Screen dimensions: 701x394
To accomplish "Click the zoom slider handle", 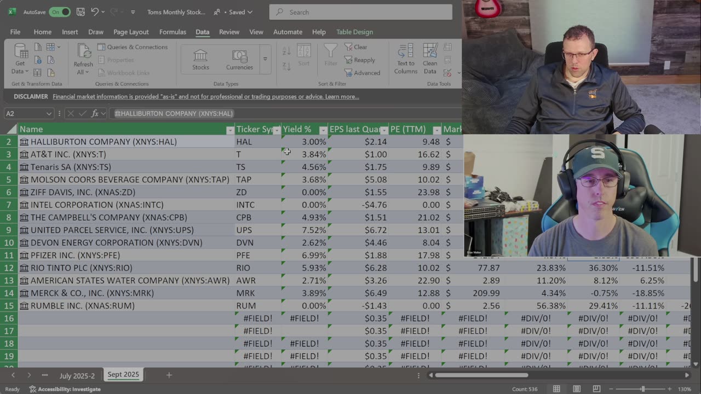I will [643, 389].
